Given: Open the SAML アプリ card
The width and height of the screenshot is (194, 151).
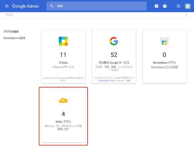Looking at the screenshot, I should click(63, 116).
